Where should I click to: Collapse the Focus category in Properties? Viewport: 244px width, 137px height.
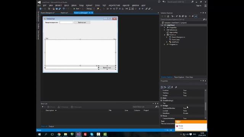pos(161,116)
